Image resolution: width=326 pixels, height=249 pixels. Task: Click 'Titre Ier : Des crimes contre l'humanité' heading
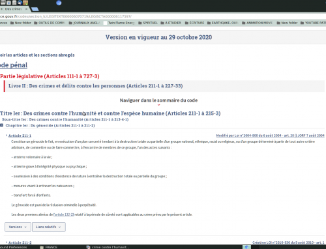click(110, 113)
